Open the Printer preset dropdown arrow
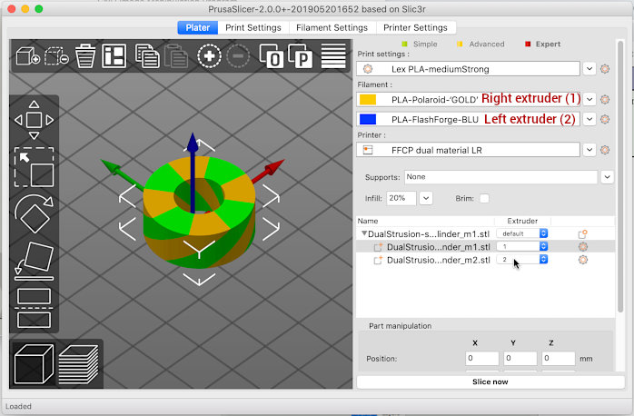 (x=589, y=150)
